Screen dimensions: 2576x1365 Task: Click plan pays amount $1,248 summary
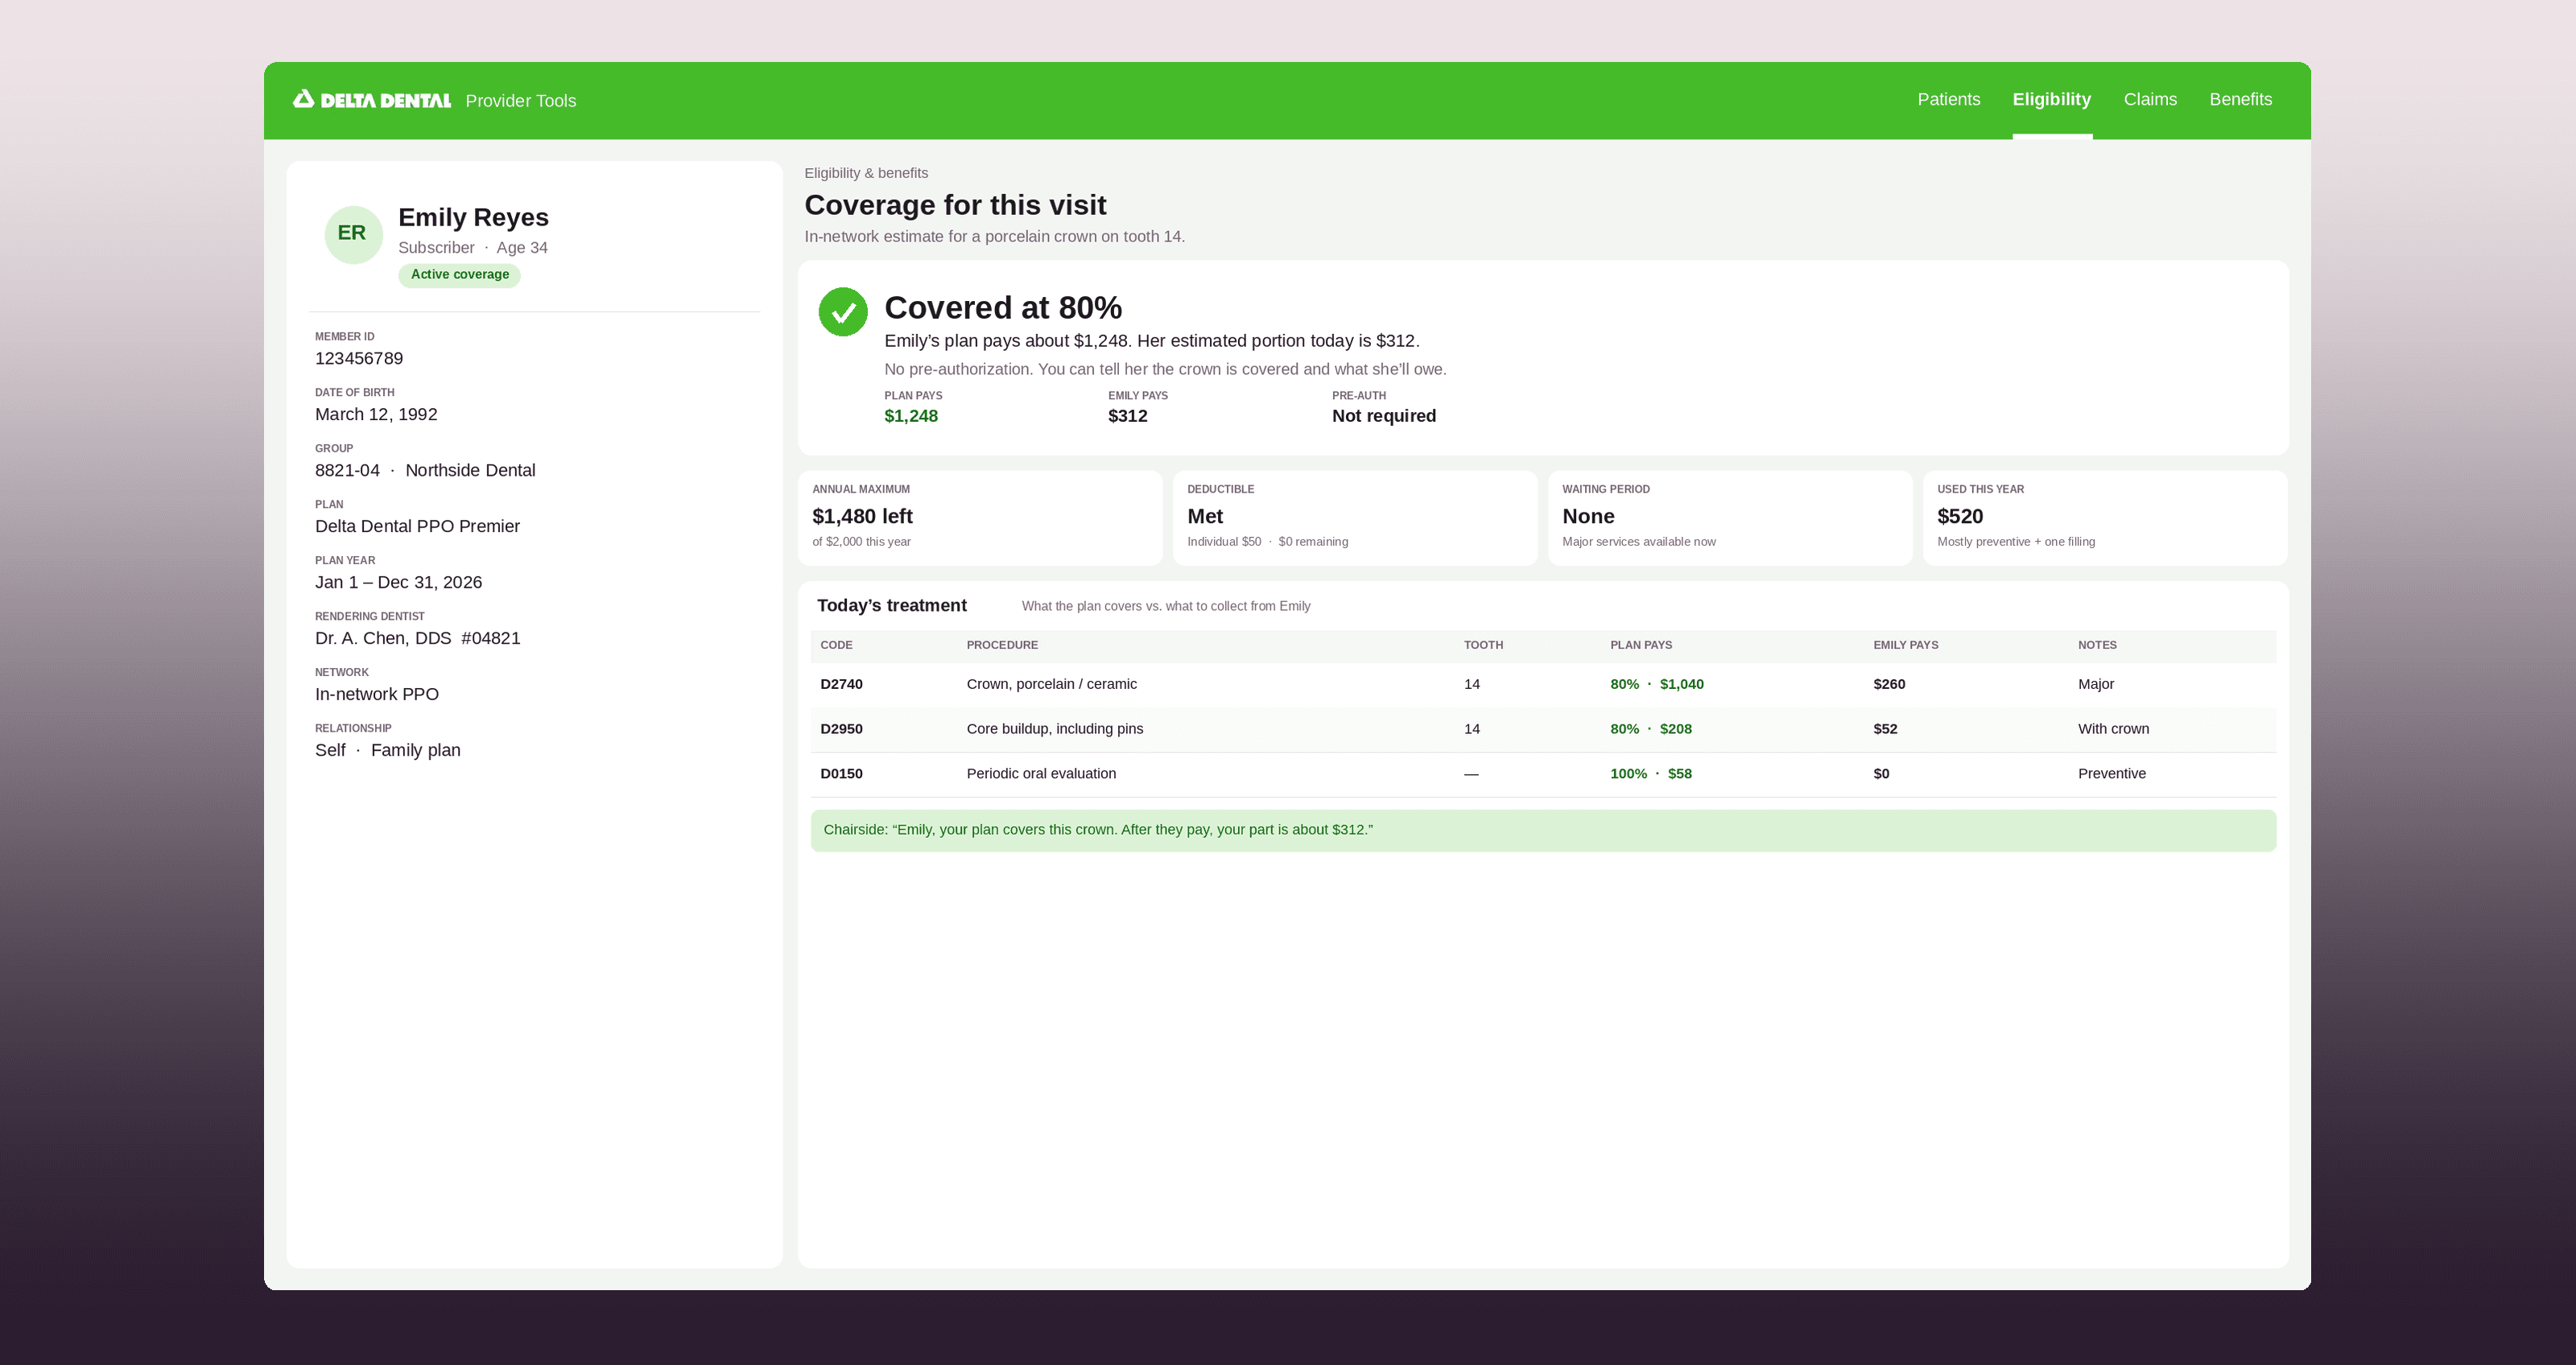[x=911, y=416]
